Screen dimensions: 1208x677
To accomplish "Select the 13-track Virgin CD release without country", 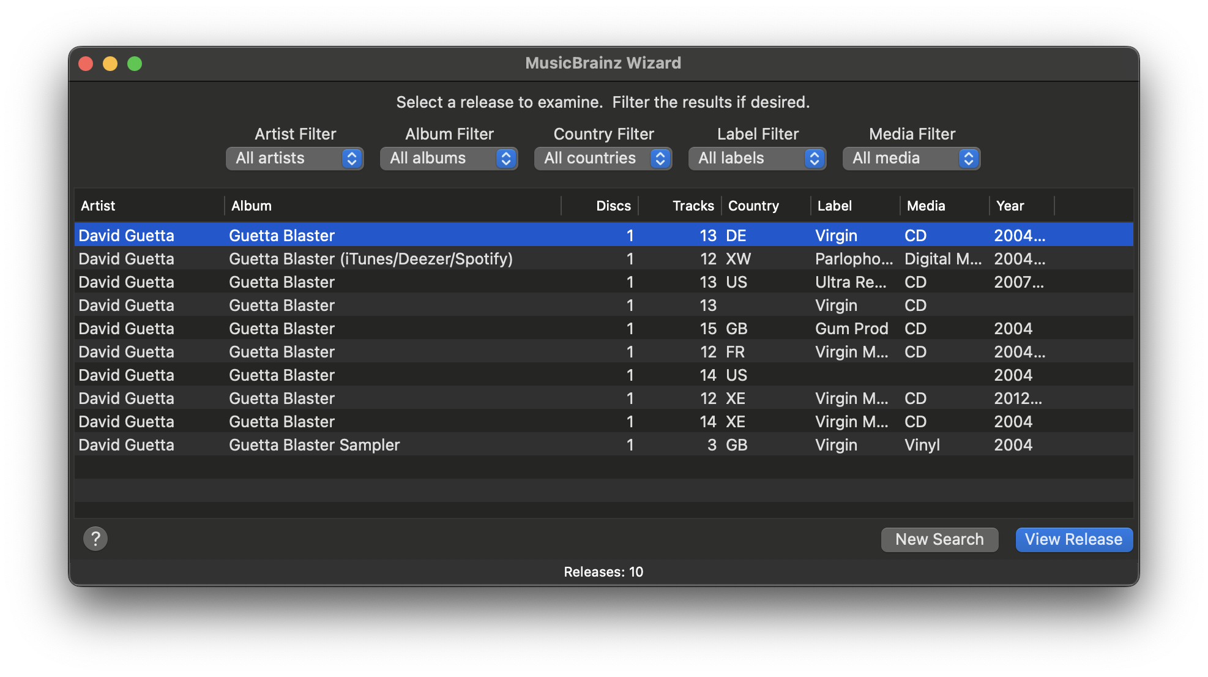I will click(x=603, y=305).
